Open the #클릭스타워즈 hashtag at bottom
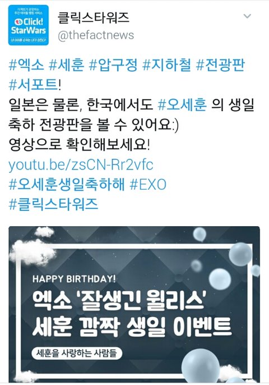 53,204
